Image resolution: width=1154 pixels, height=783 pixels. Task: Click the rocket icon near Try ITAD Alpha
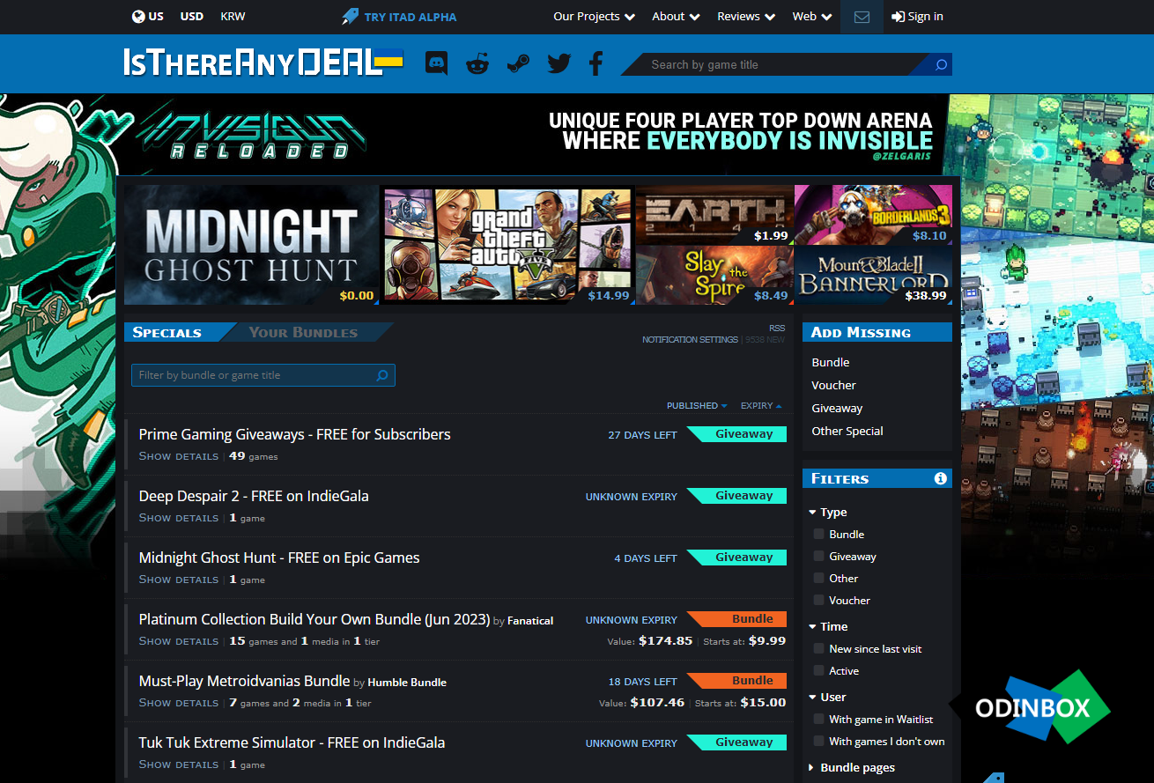click(351, 16)
